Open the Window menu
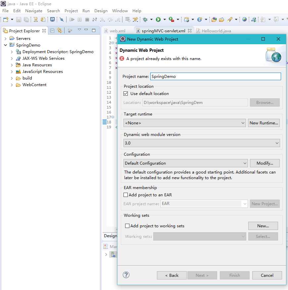The image size is (288, 290). (120, 11)
